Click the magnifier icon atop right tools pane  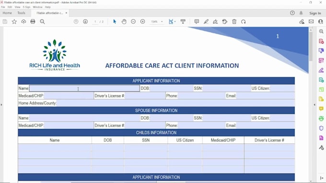pyautogui.click(x=321, y=31)
